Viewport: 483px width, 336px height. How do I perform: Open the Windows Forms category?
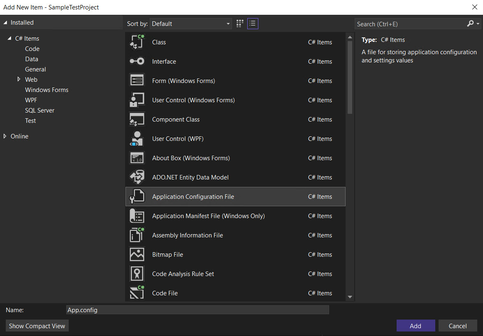coord(46,90)
